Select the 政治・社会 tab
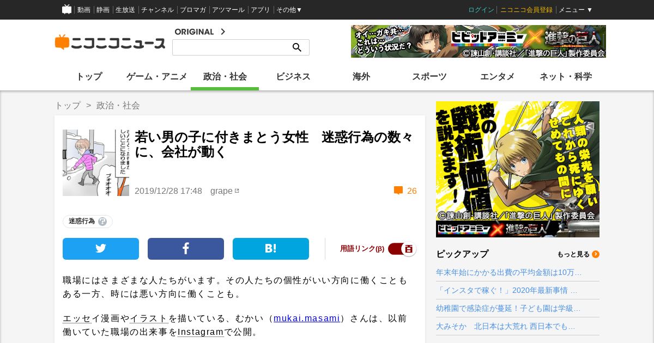The width and height of the screenshot is (654, 343). [225, 77]
